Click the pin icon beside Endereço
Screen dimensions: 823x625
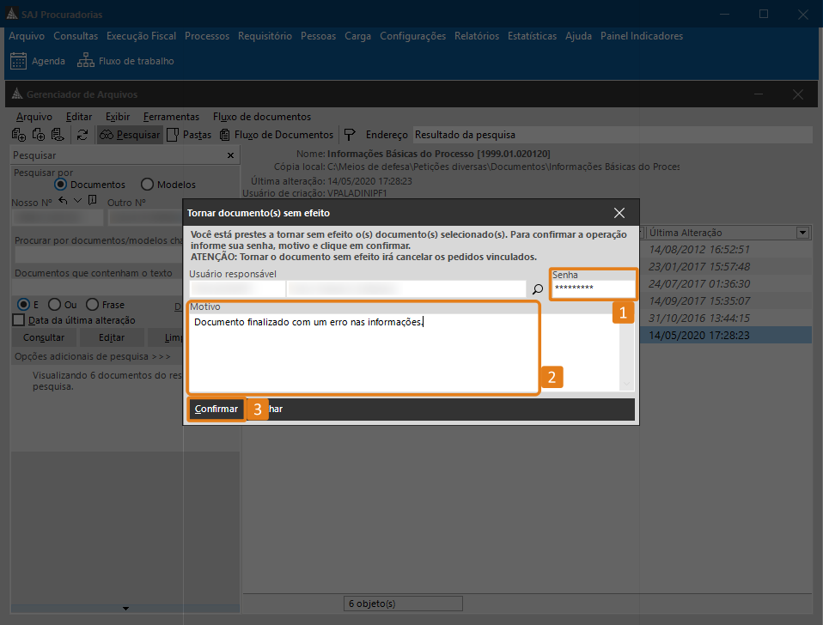(x=350, y=135)
